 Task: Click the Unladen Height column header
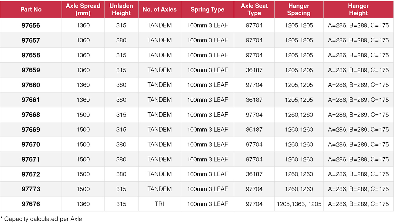click(121, 9)
